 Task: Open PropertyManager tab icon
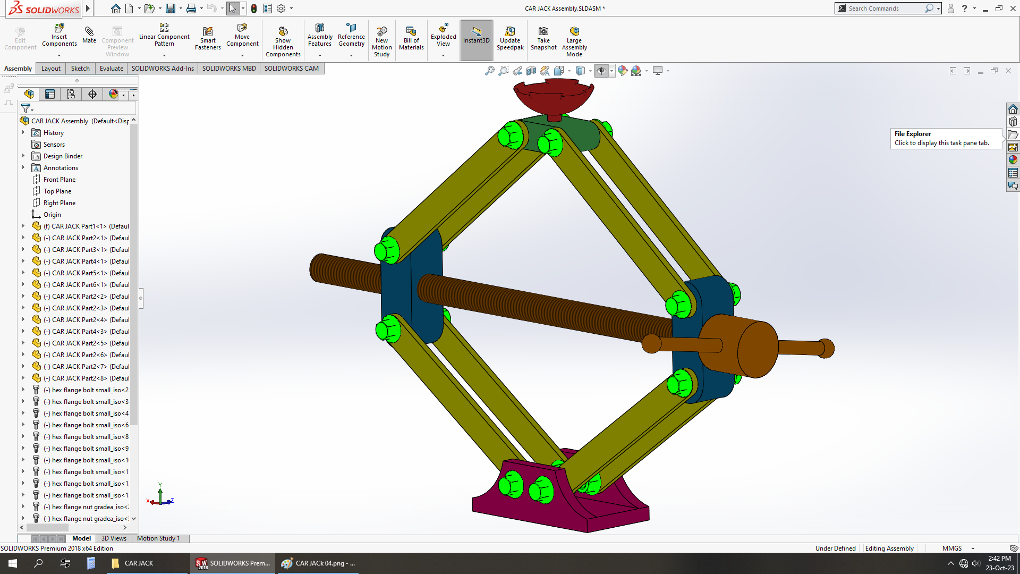click(x=50, y=94)
